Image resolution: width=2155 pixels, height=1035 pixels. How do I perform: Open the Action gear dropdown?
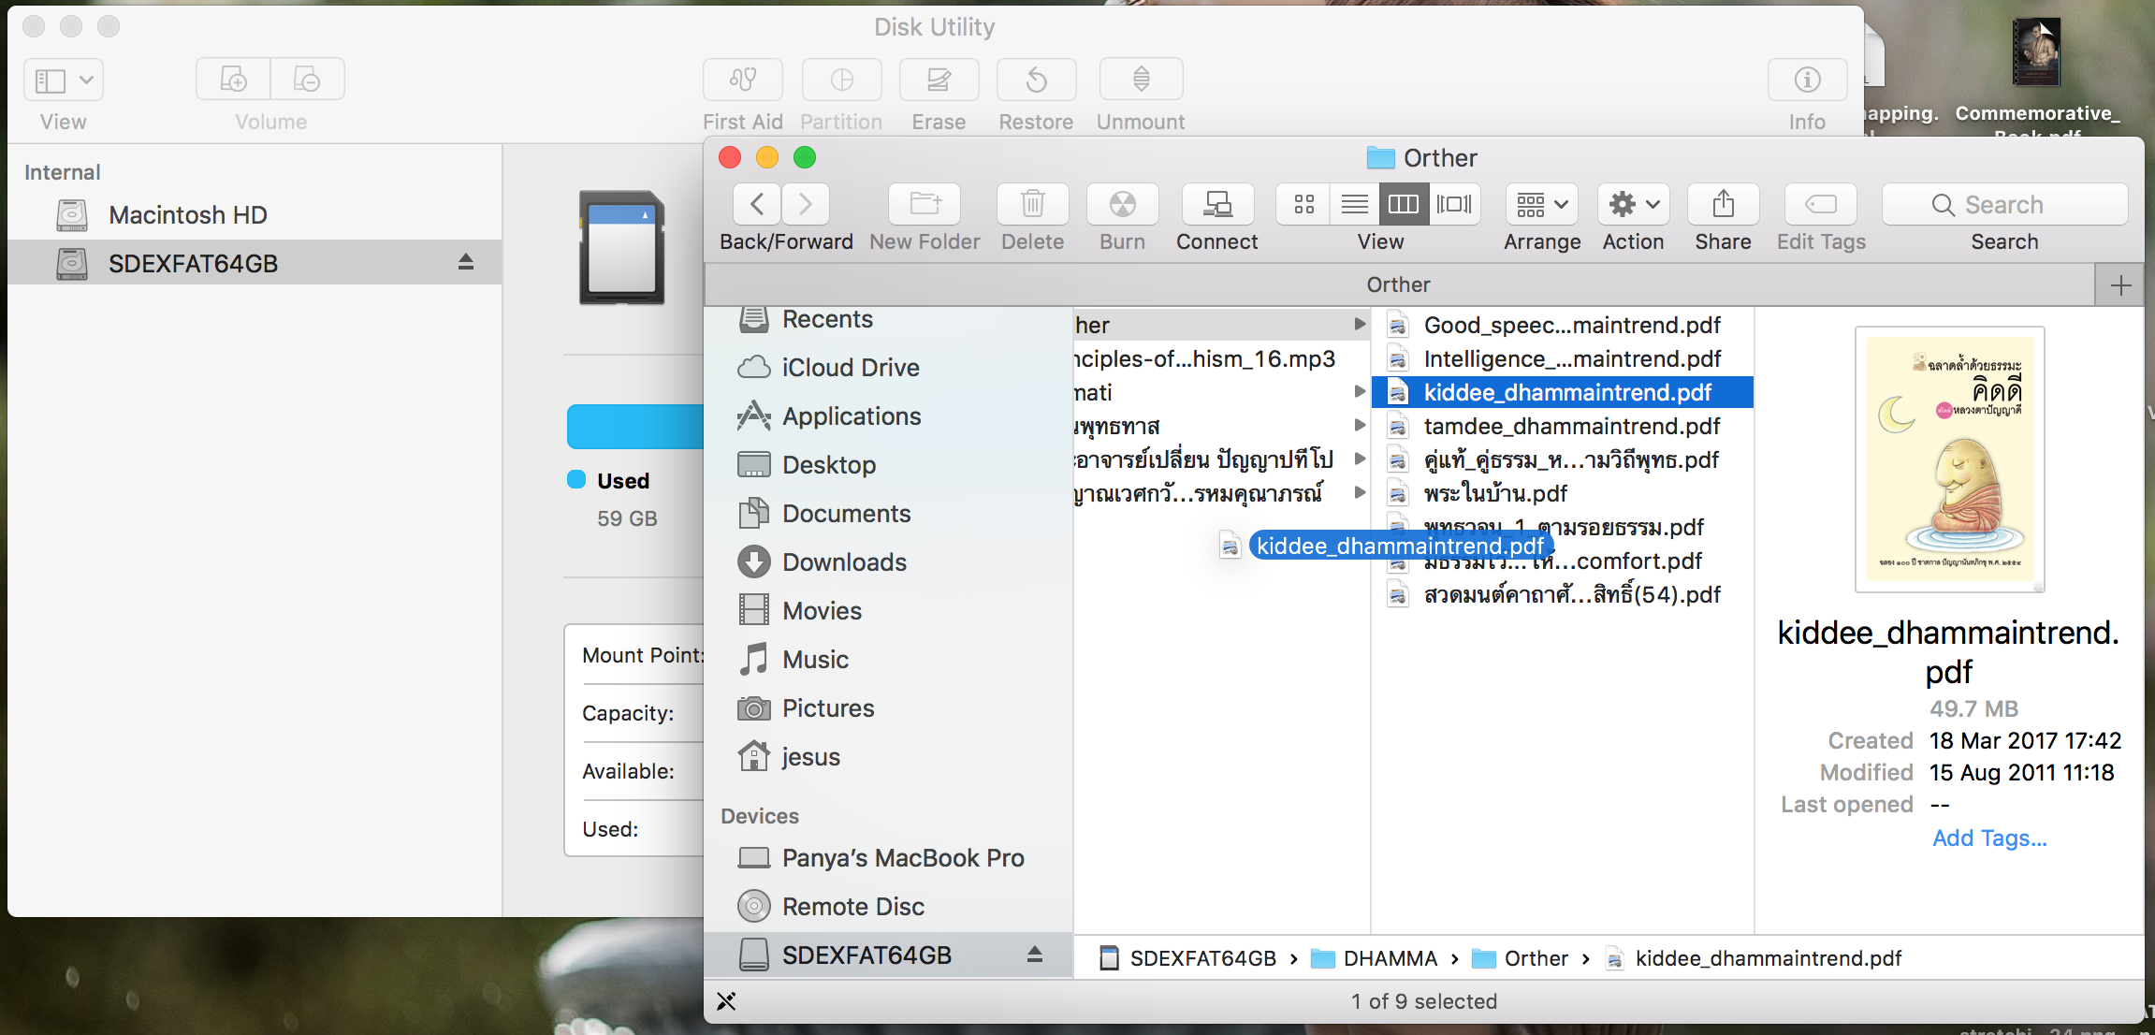(1633, 204)
